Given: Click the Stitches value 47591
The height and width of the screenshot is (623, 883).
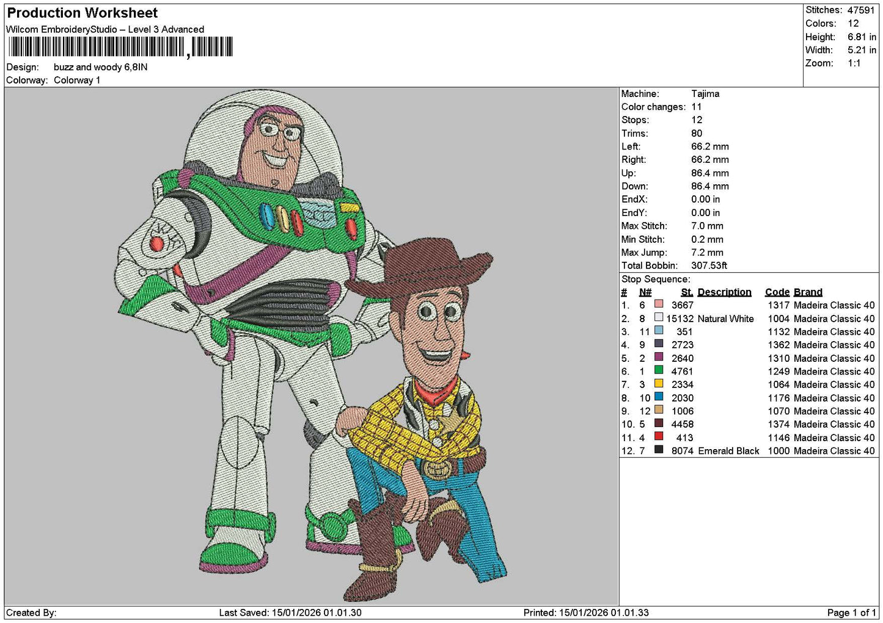Looking at the screenshot, I should [861, 10].
